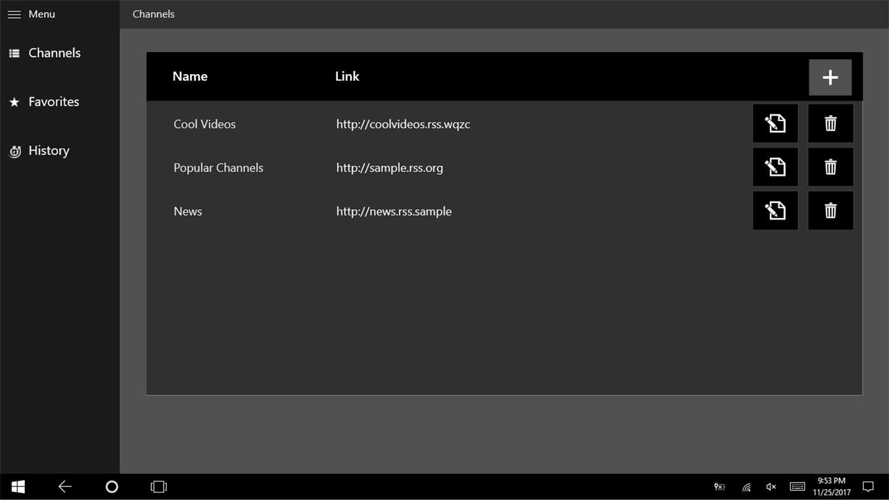Edit the Cool Videos channel
889x500 pixels.
pos(775,123)
